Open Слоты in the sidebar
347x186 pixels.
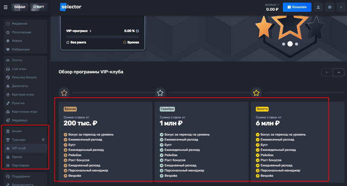(17, 60)
